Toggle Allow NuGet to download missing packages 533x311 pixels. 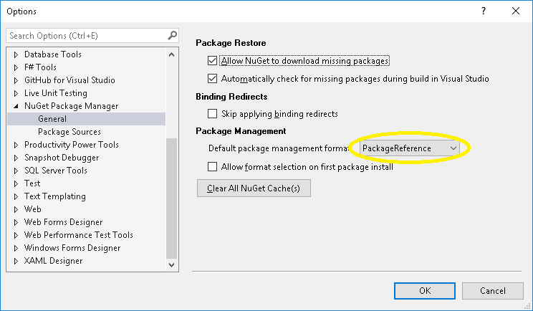point(212,61)
